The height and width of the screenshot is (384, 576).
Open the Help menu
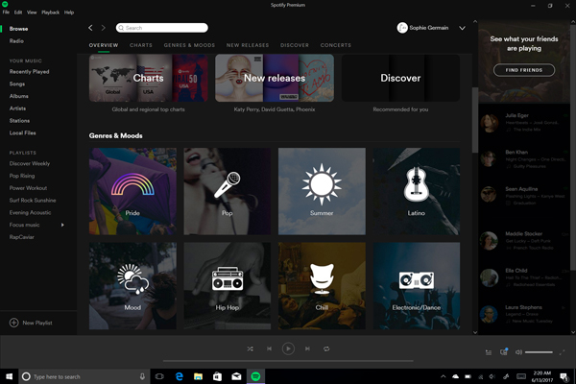pyautogui.click(x=69, y=12)
